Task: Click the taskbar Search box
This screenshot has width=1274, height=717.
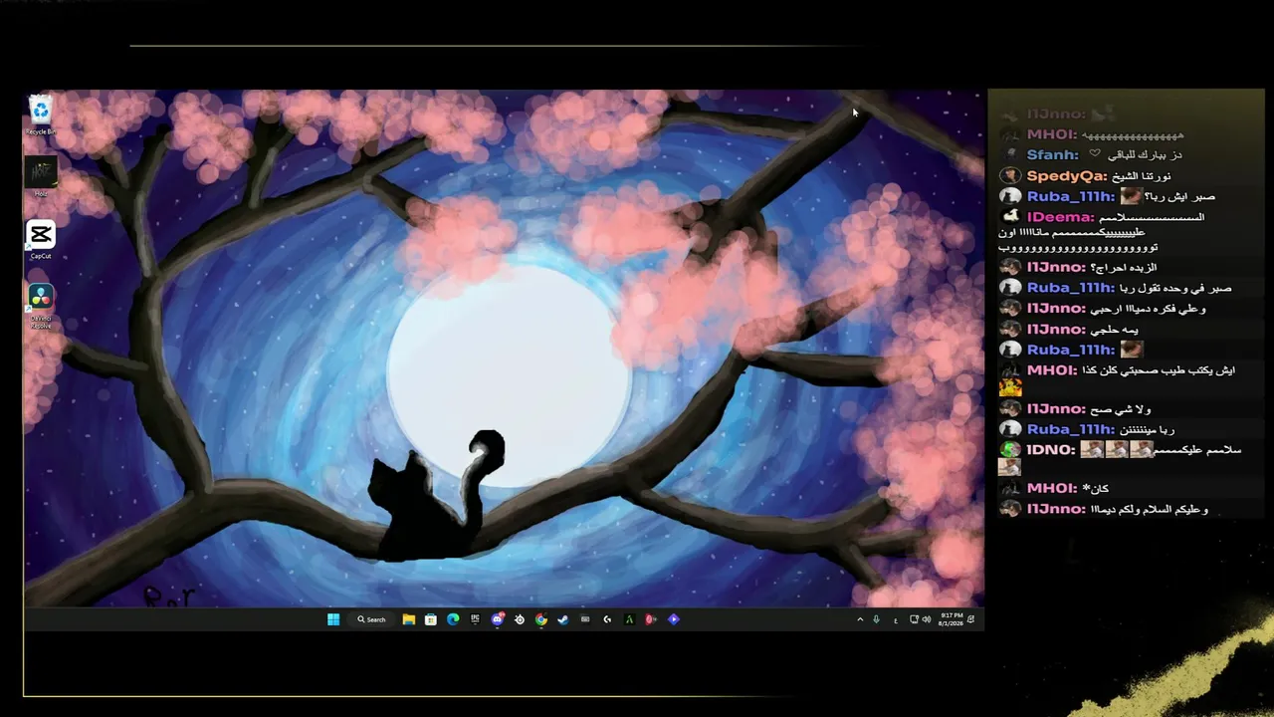Action: (372, 619)
